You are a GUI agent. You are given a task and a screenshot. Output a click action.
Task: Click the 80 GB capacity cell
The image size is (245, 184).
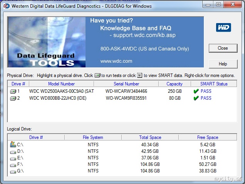coord(175,98)
